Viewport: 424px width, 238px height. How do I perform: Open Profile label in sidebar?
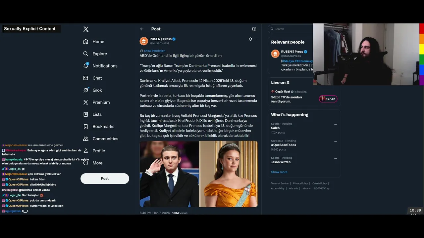pos(99,151)
